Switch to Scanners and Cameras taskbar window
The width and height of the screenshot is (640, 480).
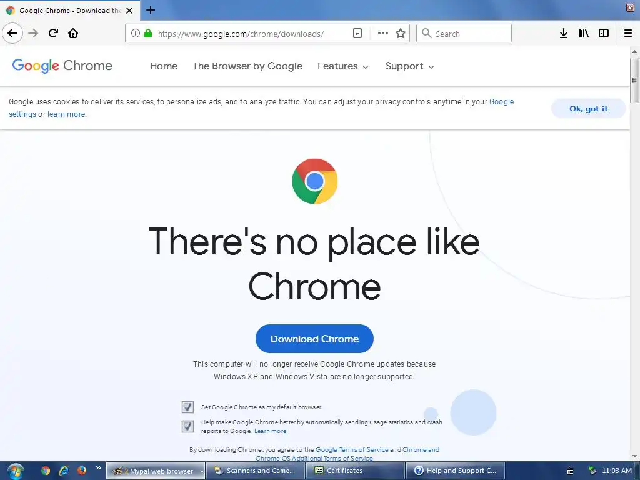(x=256, y=471)
